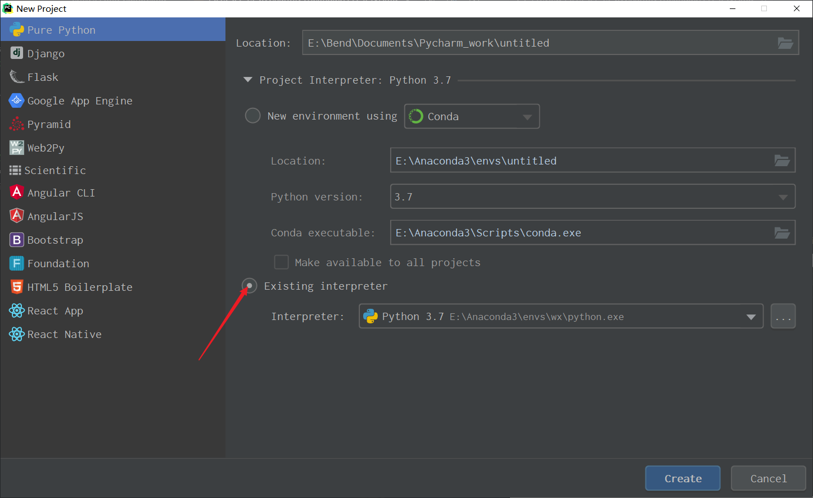Browse folder for Conda environment location
This screenshot has width=813, height=498.
point(782,161)
